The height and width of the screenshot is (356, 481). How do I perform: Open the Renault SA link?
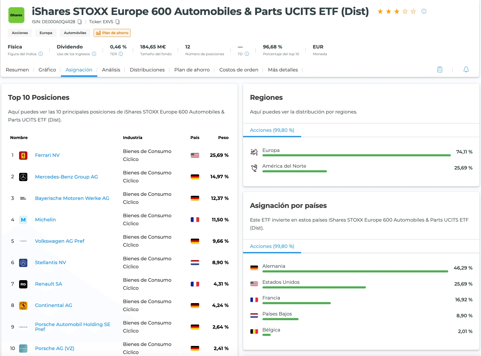pos(49,284)
